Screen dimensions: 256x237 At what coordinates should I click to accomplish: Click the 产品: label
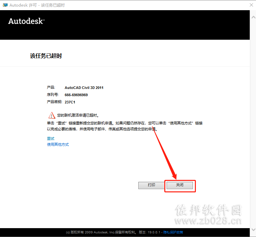[51, 87]
